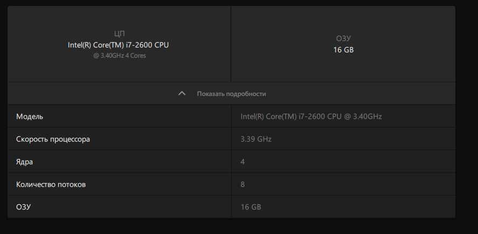Click the 3.39 GHz speed value
This screenshot has height=234, width=478.
pyautogui.click(x=256, y=139)
